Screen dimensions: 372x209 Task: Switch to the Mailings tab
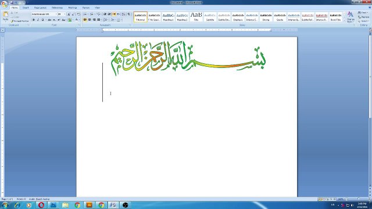coord(73,8)
